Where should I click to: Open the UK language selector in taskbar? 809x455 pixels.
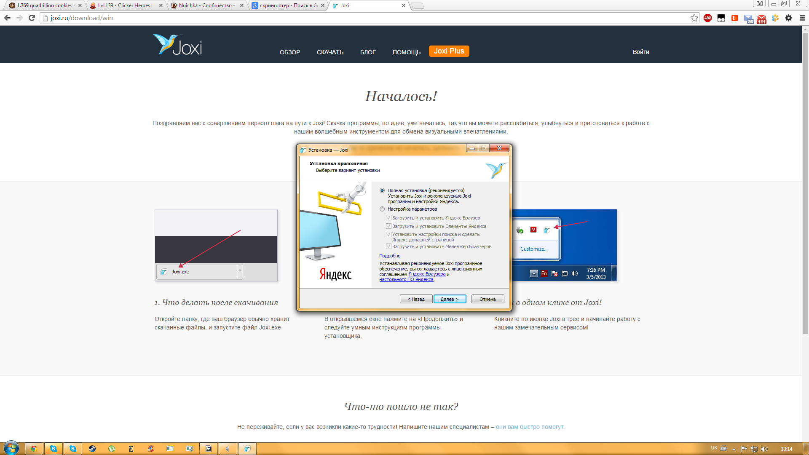tap(714, 448)
